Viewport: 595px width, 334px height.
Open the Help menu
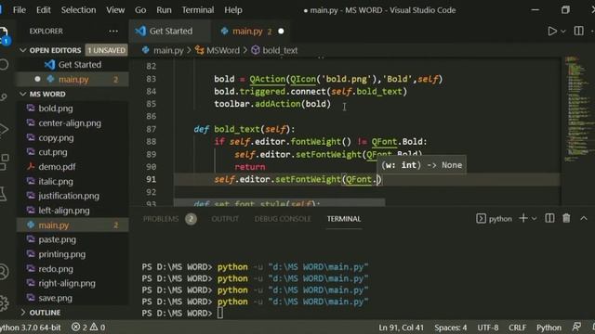pos(232,10)
